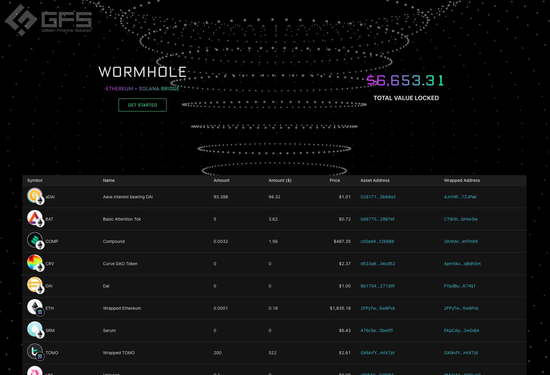The height and width of the screenshot is (375, 550).
Task: Click the ETH price $1,835.18
Action: pyautogui.click(x=340, y=308)
